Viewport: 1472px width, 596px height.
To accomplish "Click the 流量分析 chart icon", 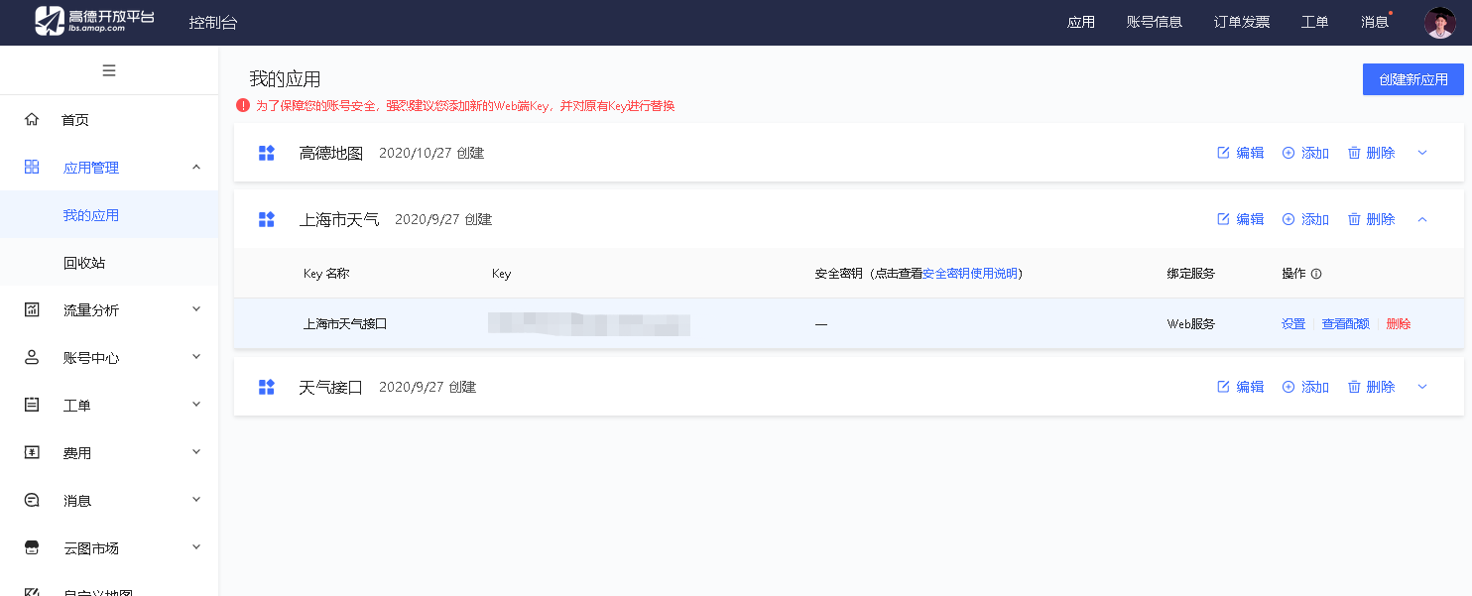I will pyautogui.click(x=32, y=310).
